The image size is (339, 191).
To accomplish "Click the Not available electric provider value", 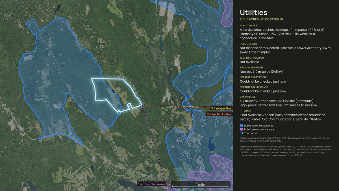I will (249, 62).
